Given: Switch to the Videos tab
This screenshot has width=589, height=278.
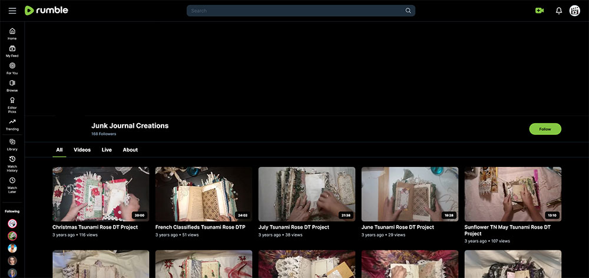Looking at the screenshot, I should 82,150.
